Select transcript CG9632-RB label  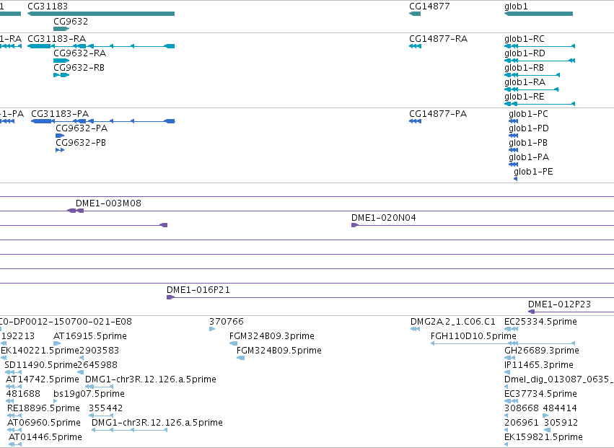[x=79, y=68]
